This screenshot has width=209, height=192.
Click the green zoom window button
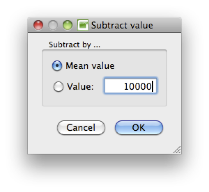point(68,25)
